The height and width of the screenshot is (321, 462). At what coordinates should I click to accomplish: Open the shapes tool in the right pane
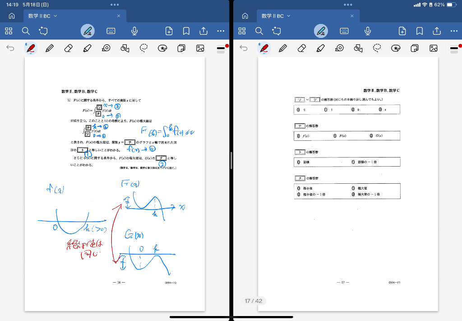[x=358, y=48]
